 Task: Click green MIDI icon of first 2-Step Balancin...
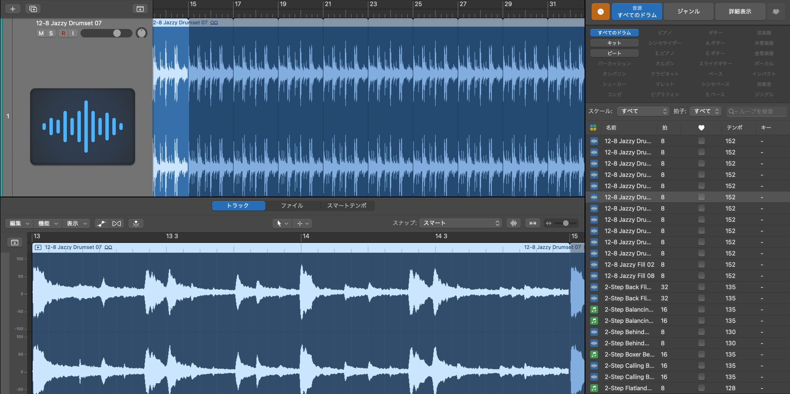coord(594,309)
